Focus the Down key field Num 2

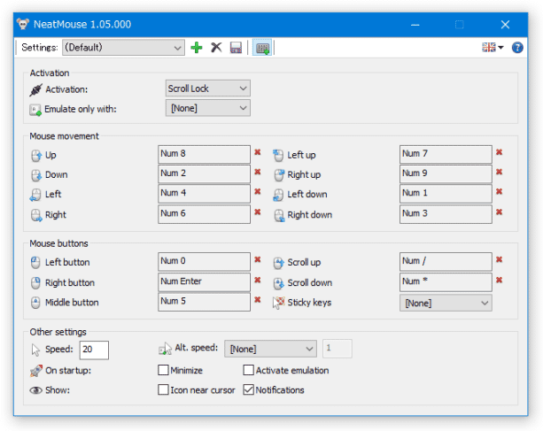(204, 174)
